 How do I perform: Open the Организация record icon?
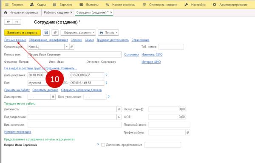click(x=72, y=47)
